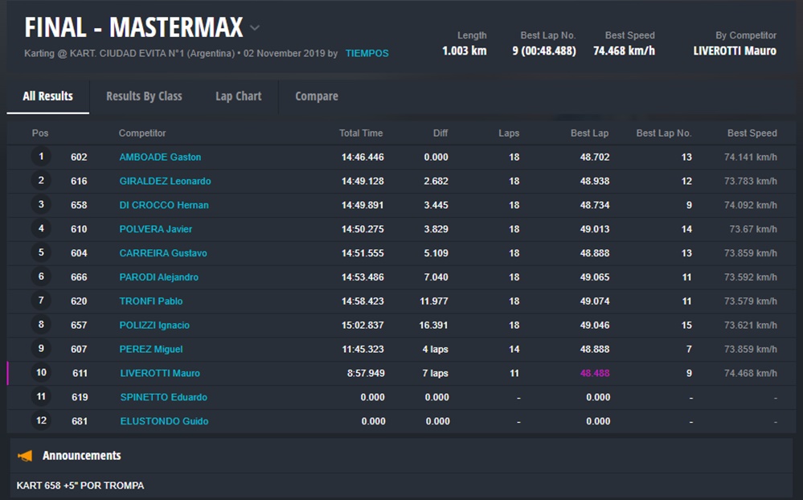View POLVERA Javier's results
This screenshot has width=803, height=500.
(156, 230)
